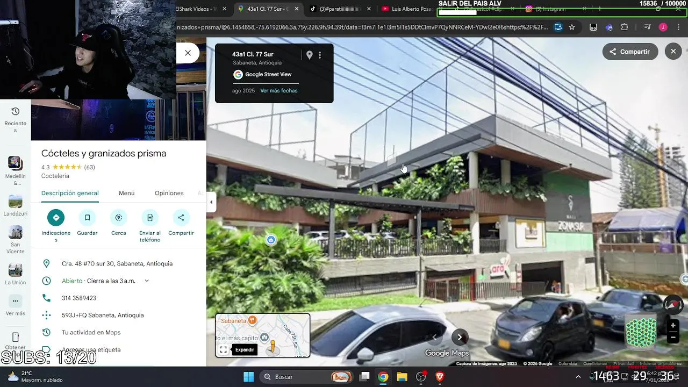Click the blue building marker in Street View
Viewport: 688px width, 387px height.
pos(271,240)
